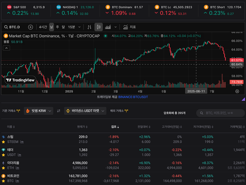Viewport: 246px width, 185px height.
Task: Select the 주 weekly interval
Action: pos(57,27)
